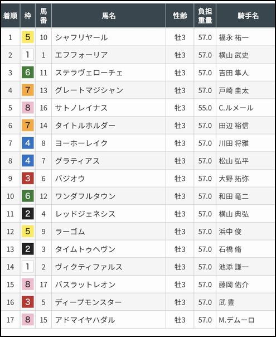Click jockey name M.デムーロ
The image size is (276, 337).
point(236,320)
